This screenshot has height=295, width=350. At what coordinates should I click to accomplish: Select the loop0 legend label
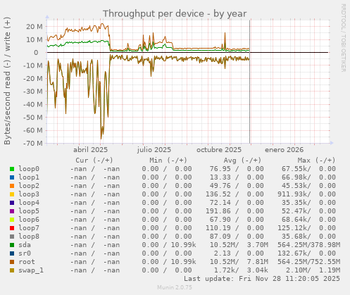coord(29,169)
